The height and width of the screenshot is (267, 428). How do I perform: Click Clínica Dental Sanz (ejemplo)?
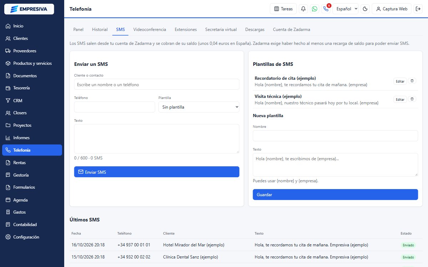[x=190, y=257]
